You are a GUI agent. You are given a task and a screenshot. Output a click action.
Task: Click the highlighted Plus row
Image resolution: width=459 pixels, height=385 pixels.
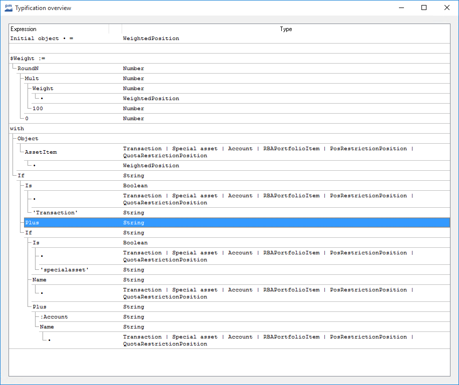[32, 223]
